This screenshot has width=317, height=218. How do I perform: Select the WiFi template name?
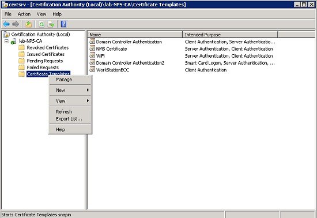point(100,56)
